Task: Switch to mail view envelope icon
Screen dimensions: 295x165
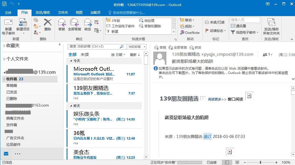Action: pyautogui.click(x=6, y=154)
